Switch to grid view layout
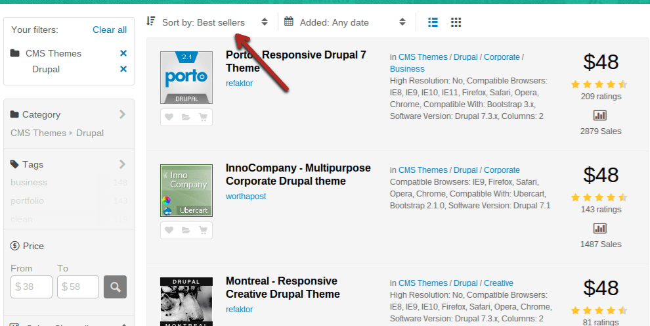This screenshot has height=326, width=650. pos(456,22)
